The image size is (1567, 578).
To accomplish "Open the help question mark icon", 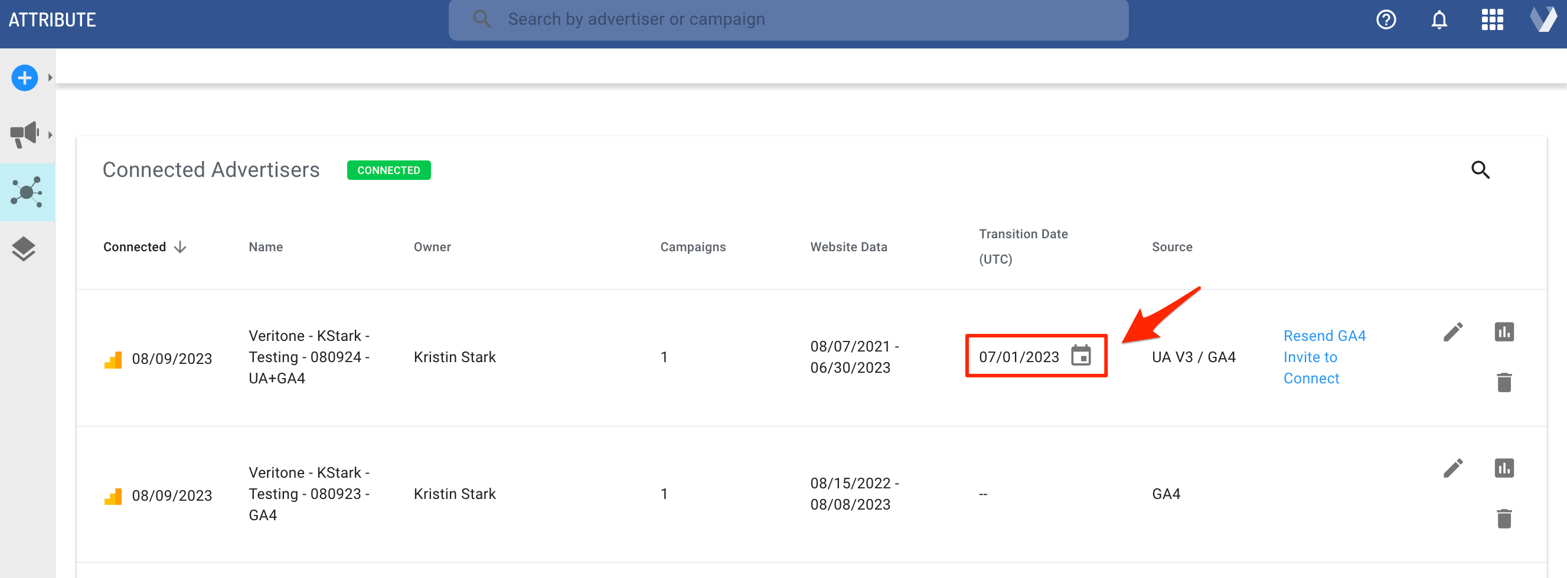I will pos(1386,20).
